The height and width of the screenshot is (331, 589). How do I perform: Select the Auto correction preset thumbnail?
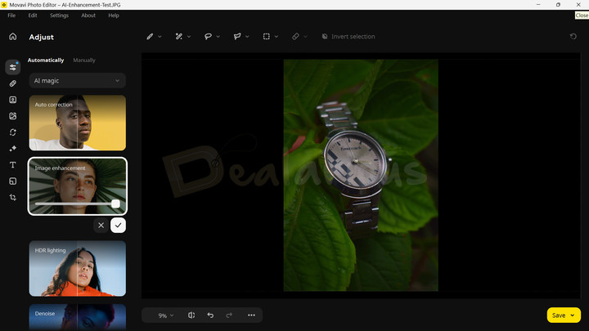pos(78,123)
